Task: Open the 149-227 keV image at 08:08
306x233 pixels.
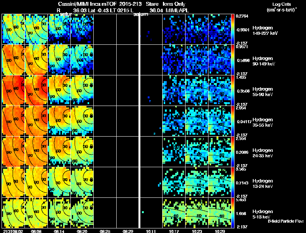Action: 36,29
